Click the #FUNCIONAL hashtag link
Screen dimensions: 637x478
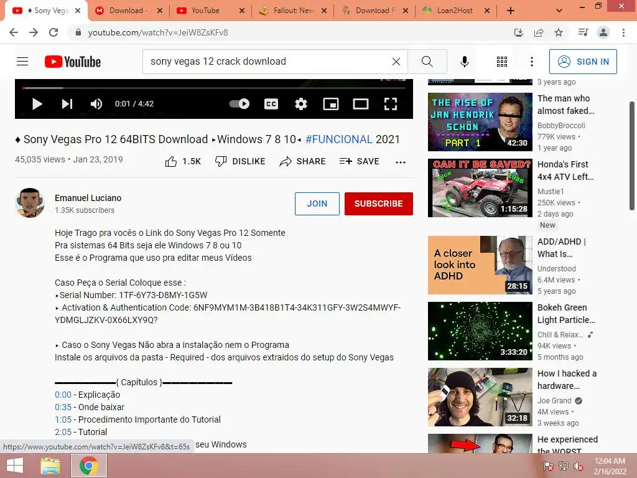point(339,139)
